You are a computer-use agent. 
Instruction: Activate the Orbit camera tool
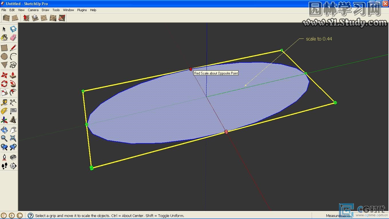pos(4,130)
